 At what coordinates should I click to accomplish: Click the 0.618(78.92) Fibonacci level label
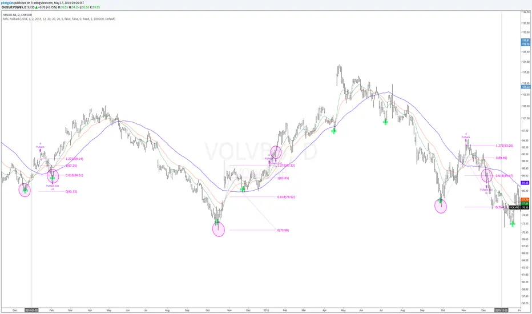pos(286,197)
